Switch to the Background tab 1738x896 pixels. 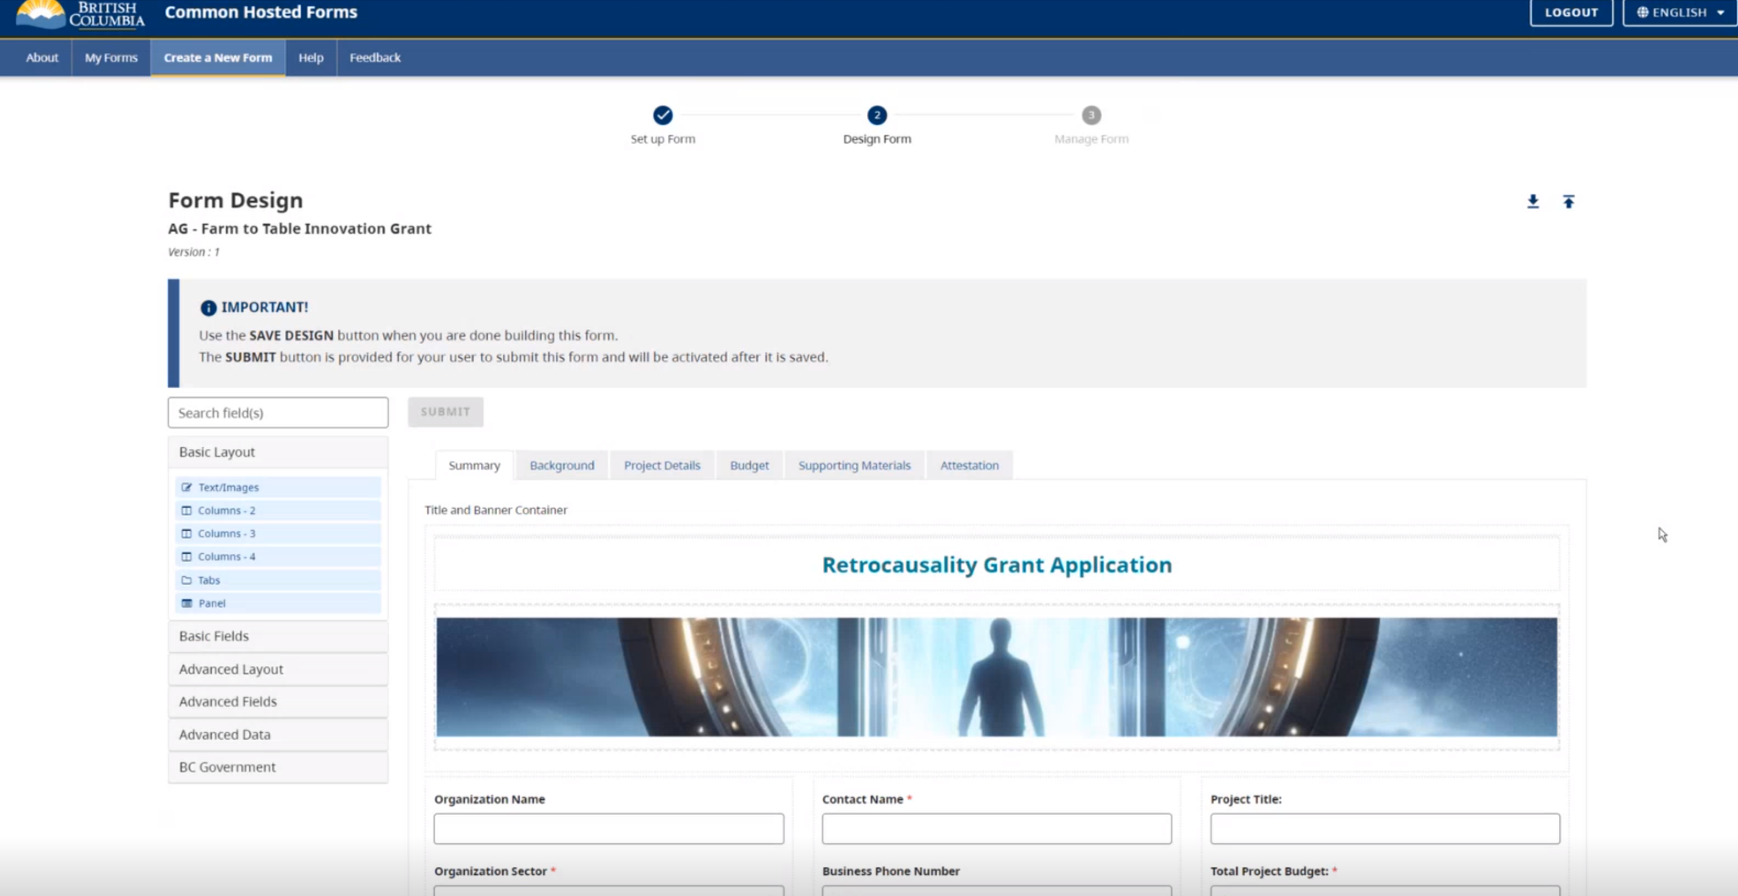[562, 465]
